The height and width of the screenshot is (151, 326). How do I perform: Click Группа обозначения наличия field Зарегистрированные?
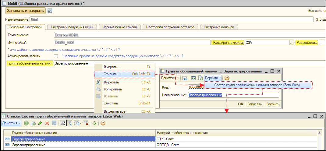(189, 63)
